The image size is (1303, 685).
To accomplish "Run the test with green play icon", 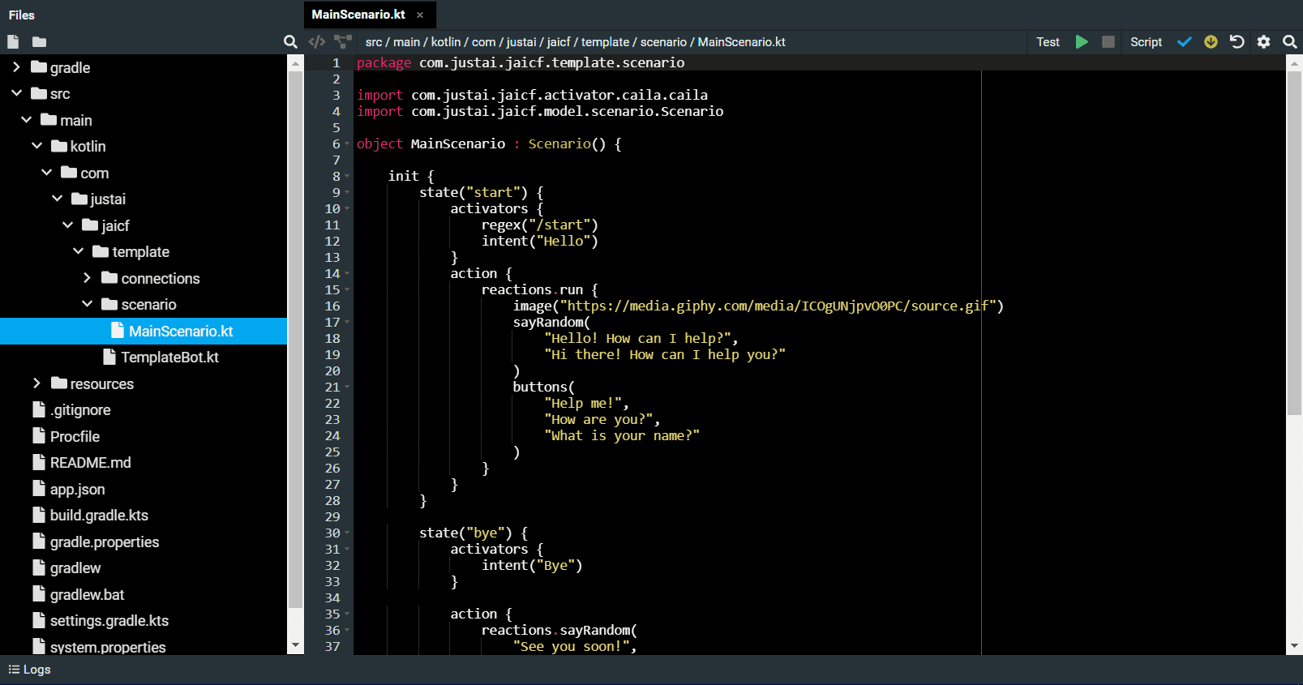I will click(x=1082, y=41).
